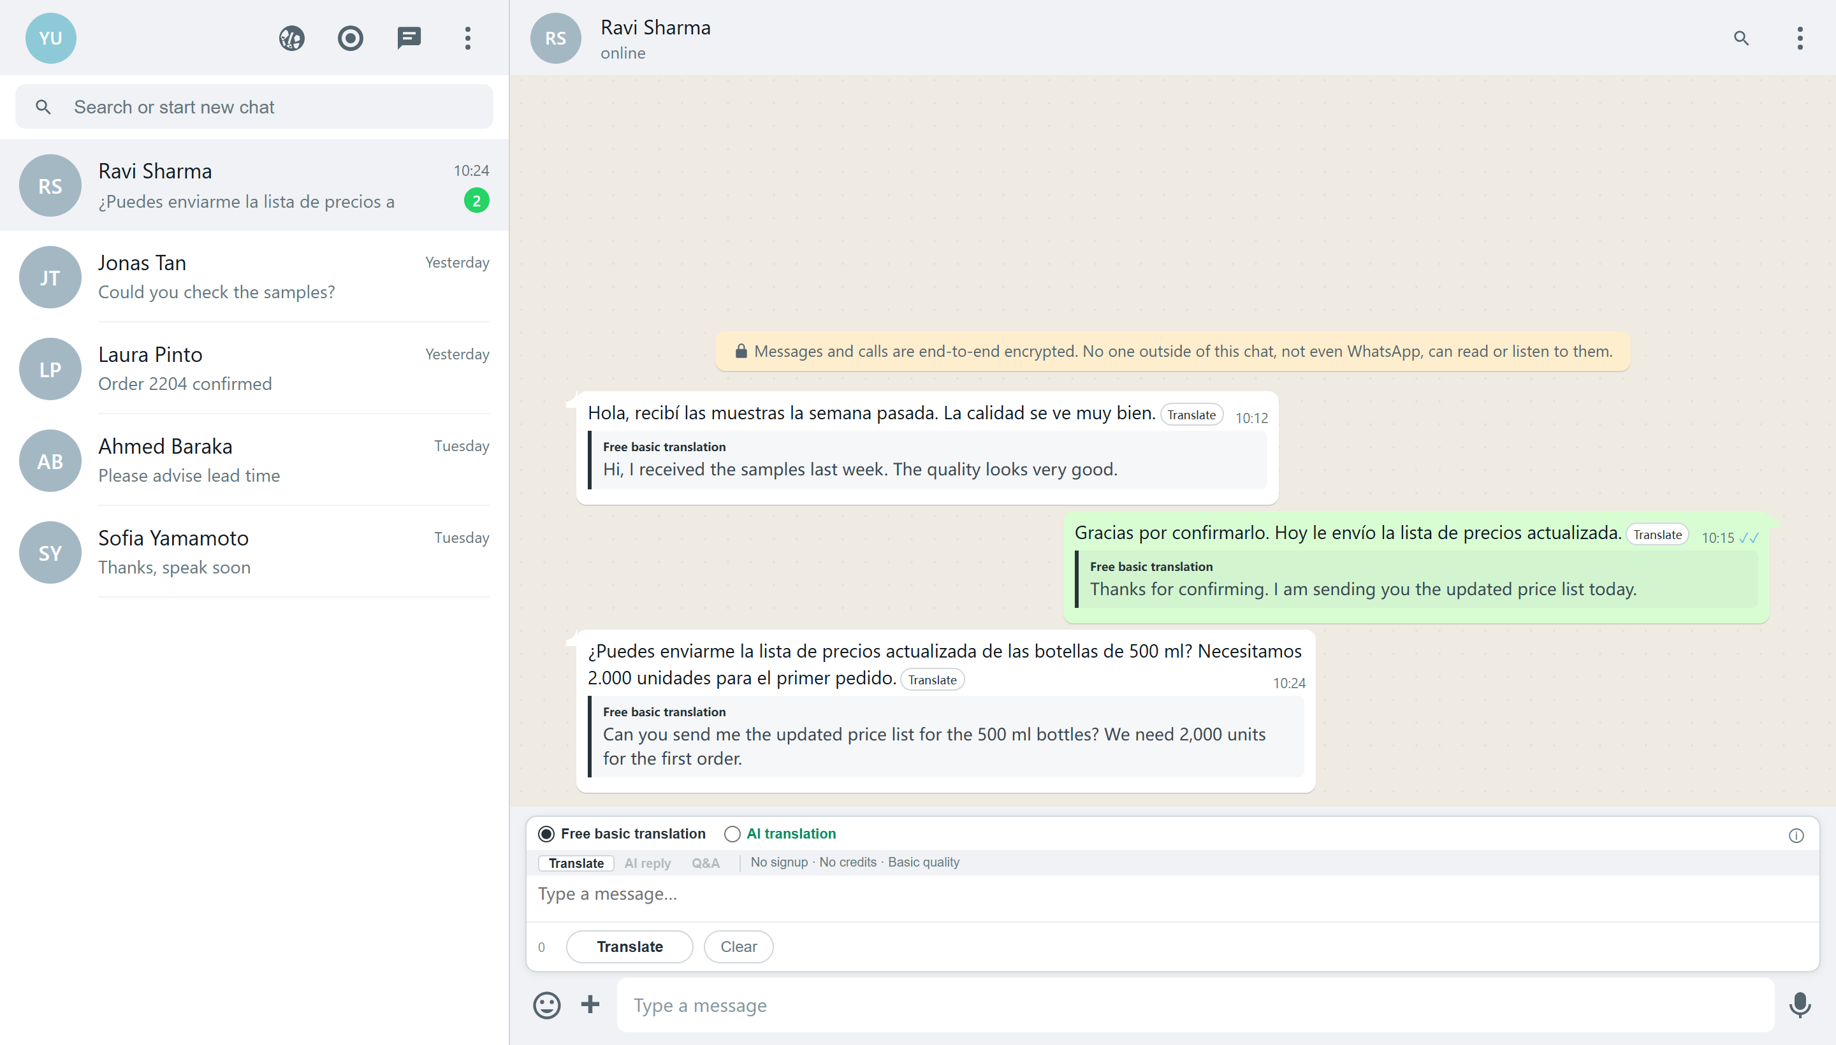This screenshot has width=1836, height=1045.
Task: Click Translate pill on 10:12 message
Action: click(x=1191, y=415)
